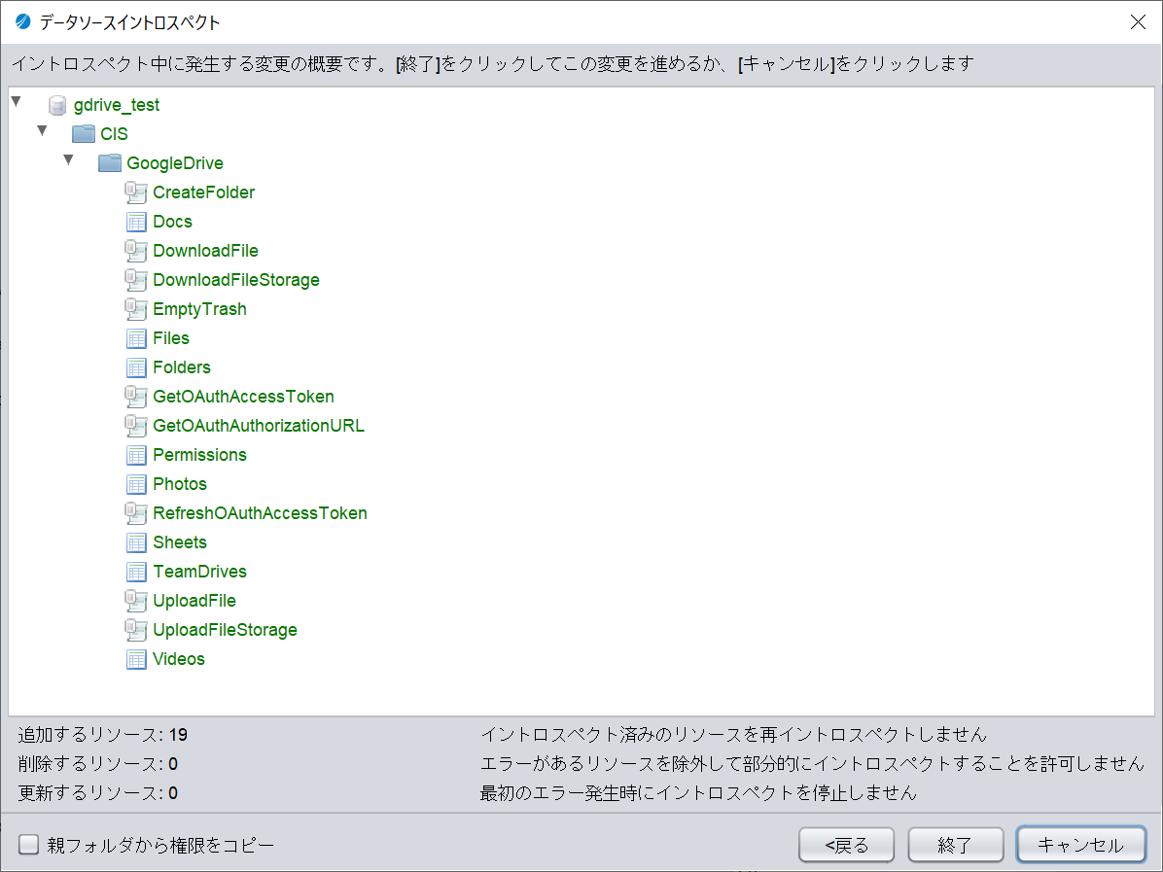Select the Files item text
Screen dimensions: 1163x872
pyautogui.click(x=171, y=339)
